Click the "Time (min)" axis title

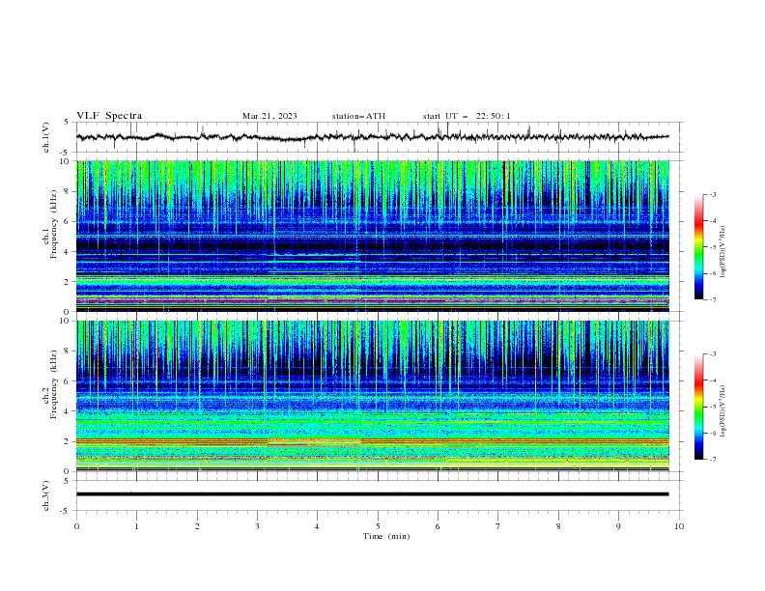[386, 536]
